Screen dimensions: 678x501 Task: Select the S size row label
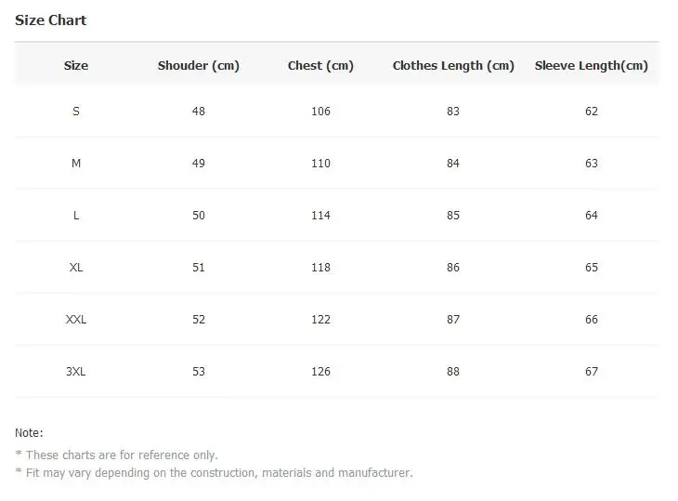pos(76,112)
